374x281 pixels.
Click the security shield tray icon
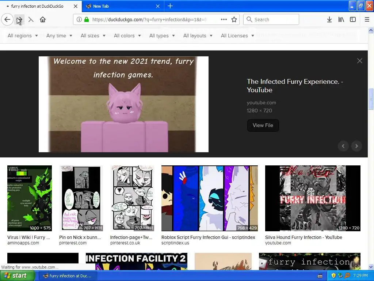click(333, 276)
